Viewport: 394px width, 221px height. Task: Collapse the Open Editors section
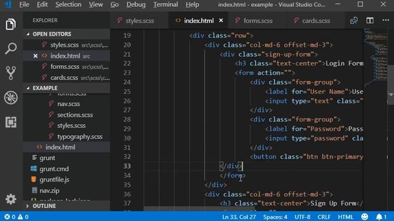66,34
